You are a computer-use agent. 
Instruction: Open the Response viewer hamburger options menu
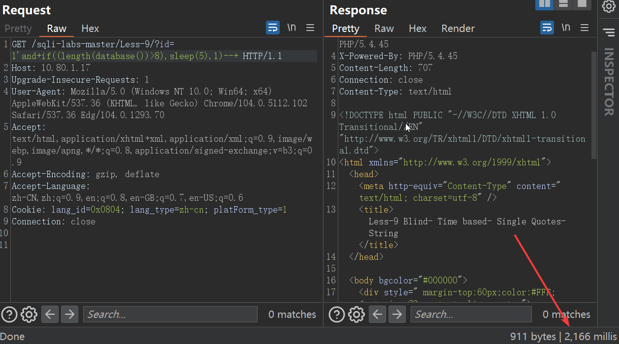585,28
